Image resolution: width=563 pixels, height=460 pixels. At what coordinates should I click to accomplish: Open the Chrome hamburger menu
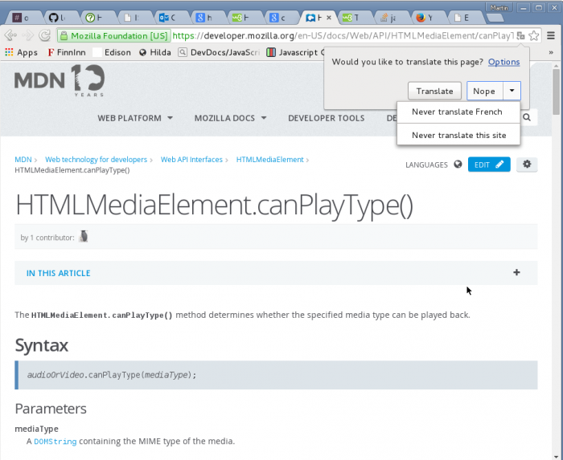[x=551, y=35]
